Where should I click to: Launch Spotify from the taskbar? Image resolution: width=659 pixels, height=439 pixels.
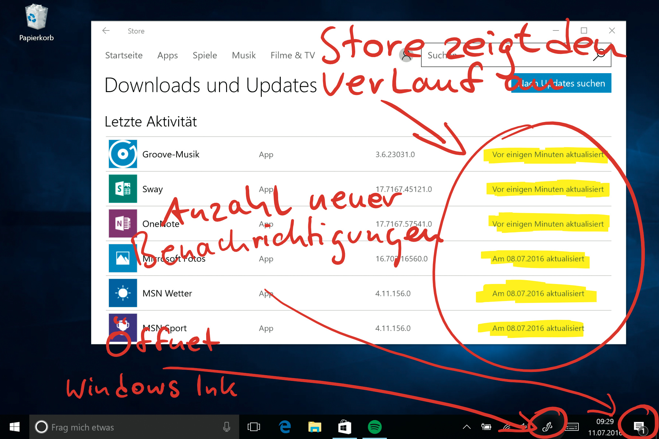tap(374, 427)
